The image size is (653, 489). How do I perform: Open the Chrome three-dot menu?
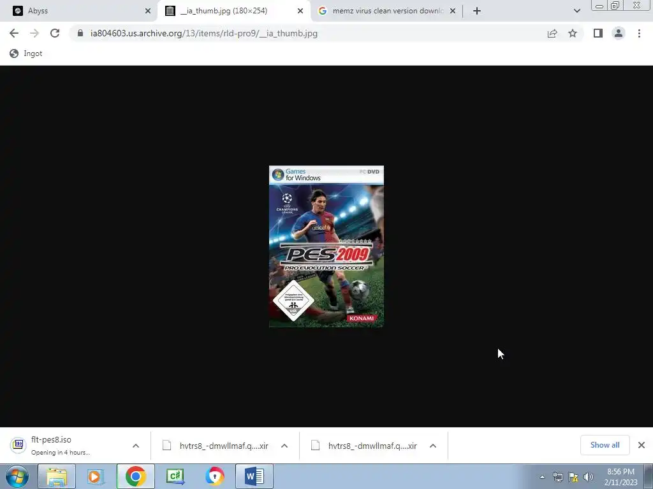coord(639,33)
